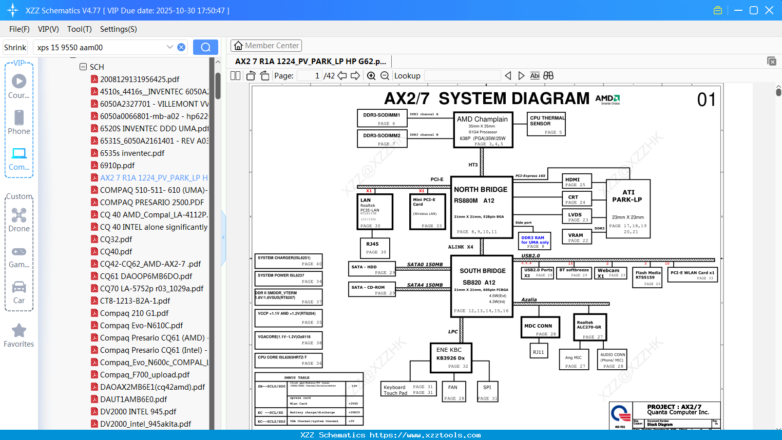Find previous lookup match triangle
Image resolution: width=782 pixels, height=440 pixels.
point(508,75)
